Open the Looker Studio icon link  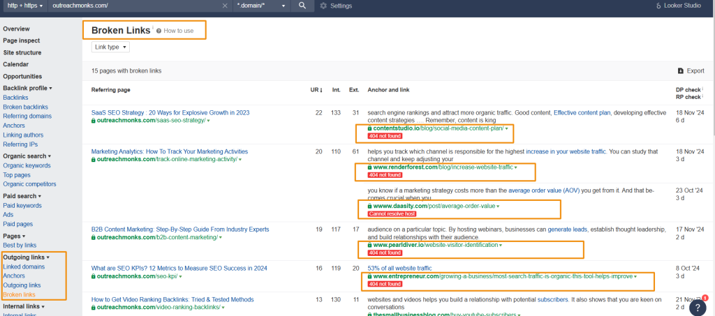[658, 6]
